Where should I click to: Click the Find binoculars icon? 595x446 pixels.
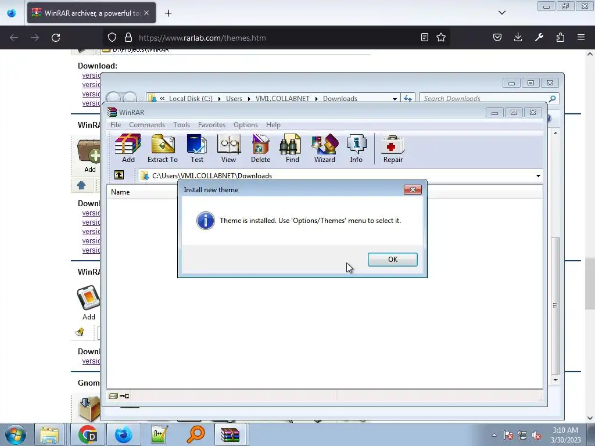tap(292, 148)
